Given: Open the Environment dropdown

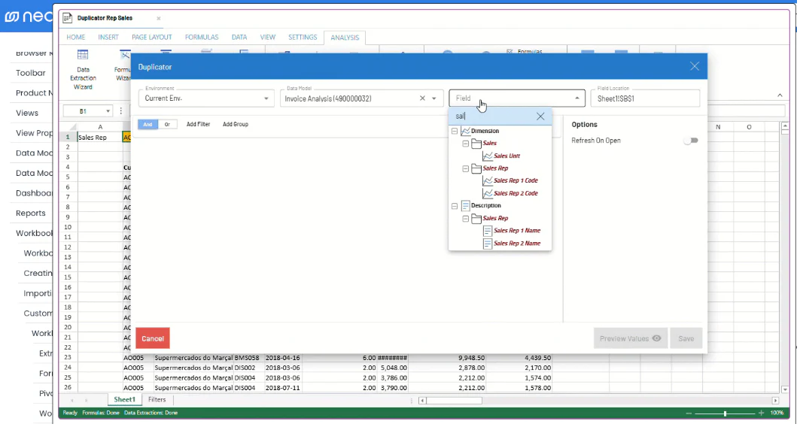Looking at the screenshot, I should pyautogui.click(x=266, y=98).
